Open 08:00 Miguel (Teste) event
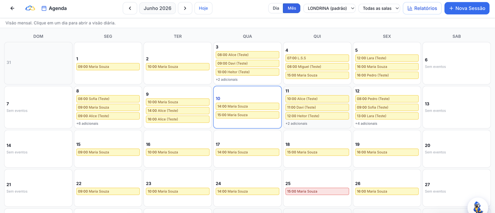Image resolution: width=495 pixels, height=213 pixels. click(x=317, y=67)
